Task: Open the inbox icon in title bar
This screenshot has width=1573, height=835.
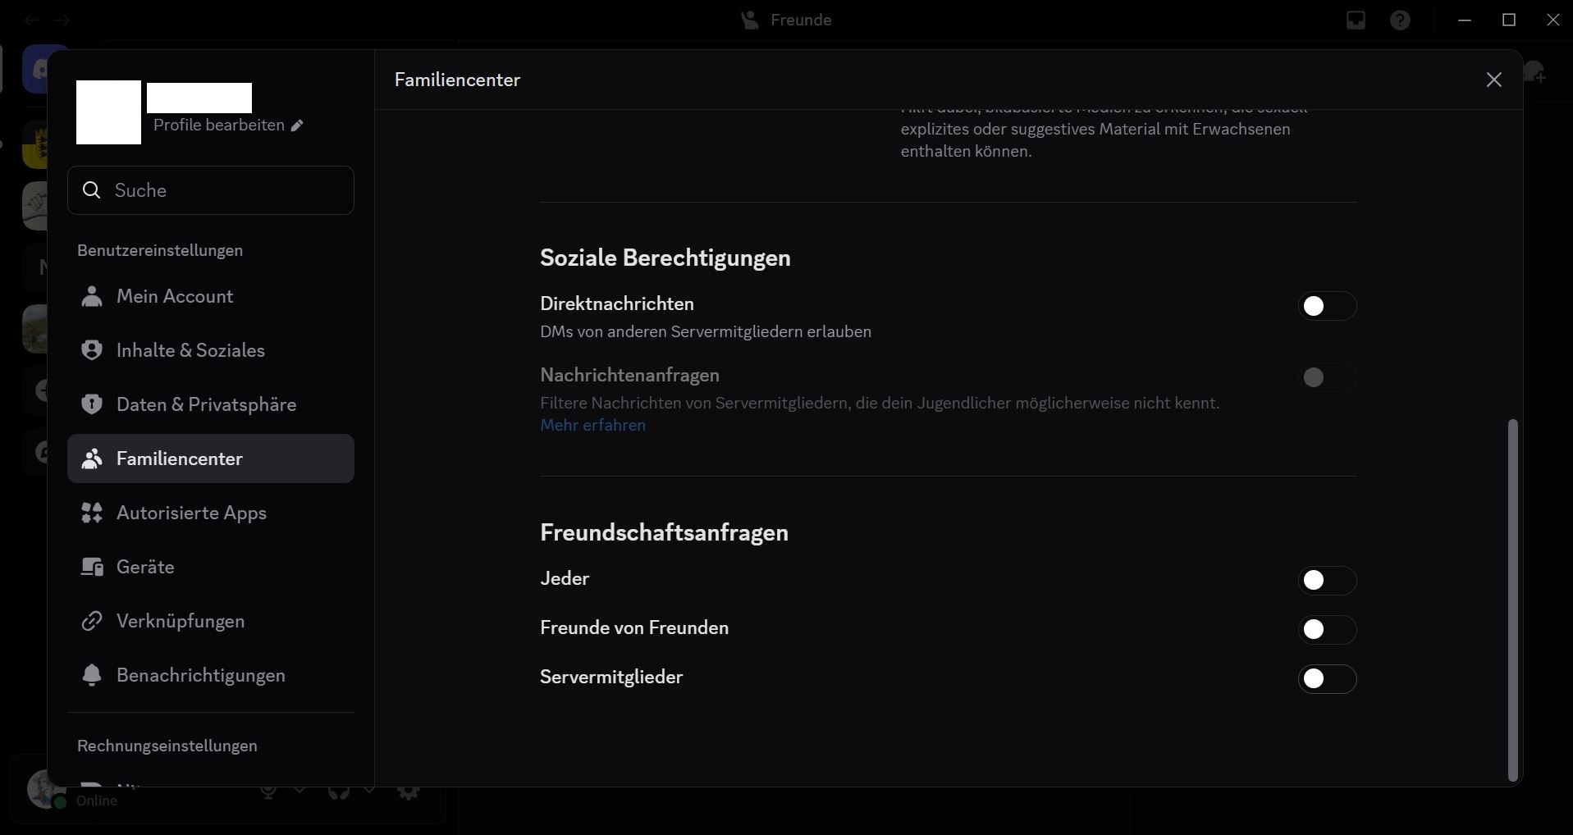Action: (1356, 21)
